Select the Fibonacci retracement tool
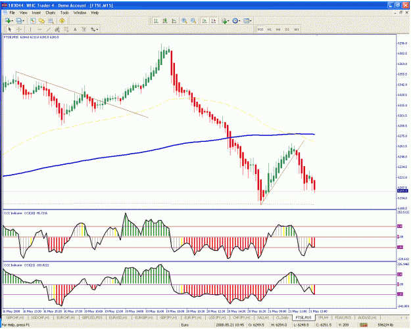The image size is (411, 329). point(66,30)
